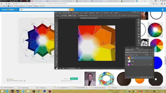Switch to the История panel tab
The width and height of the screenshot is (166, 93).
141,48
